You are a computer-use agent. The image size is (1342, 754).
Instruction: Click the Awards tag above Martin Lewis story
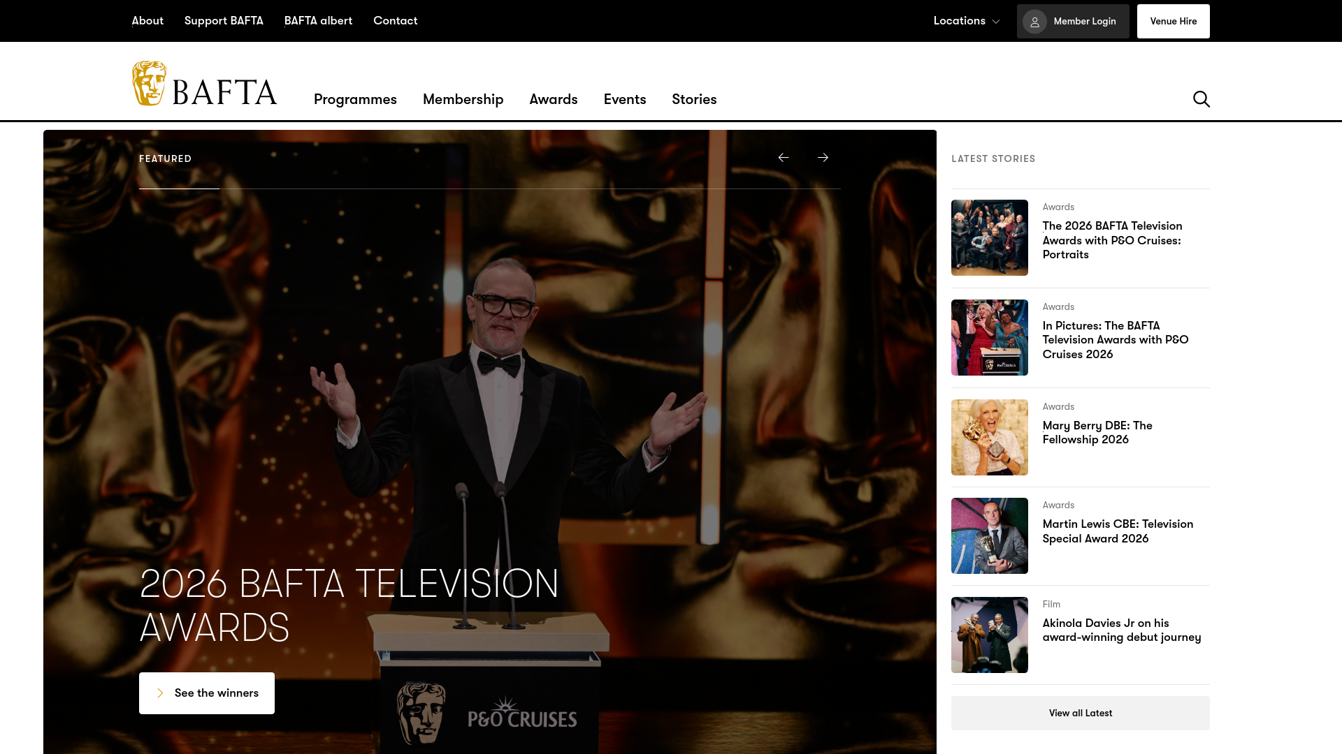[1058, 505]
